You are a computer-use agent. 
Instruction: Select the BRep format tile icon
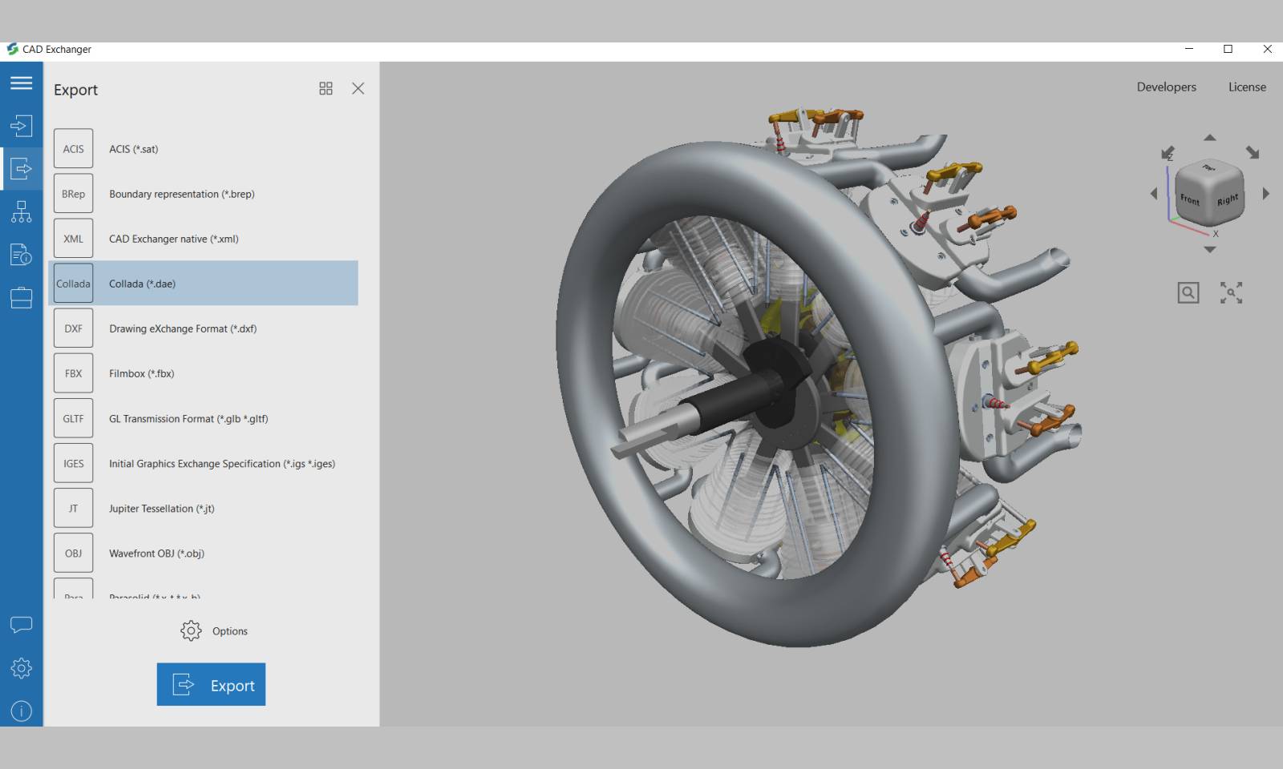pos(73,194)
